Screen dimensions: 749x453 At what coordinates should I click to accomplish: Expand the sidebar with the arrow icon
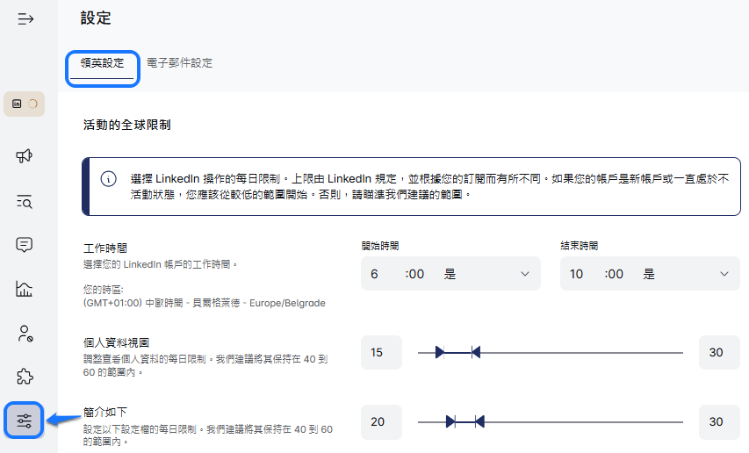[x=25, y=18]
